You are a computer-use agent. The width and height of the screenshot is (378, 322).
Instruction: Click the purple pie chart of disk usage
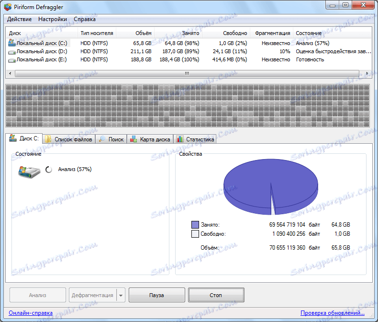(x=271, y=186)
